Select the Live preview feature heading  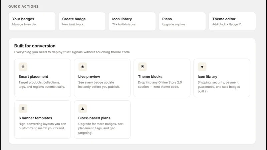click(89, 77)
